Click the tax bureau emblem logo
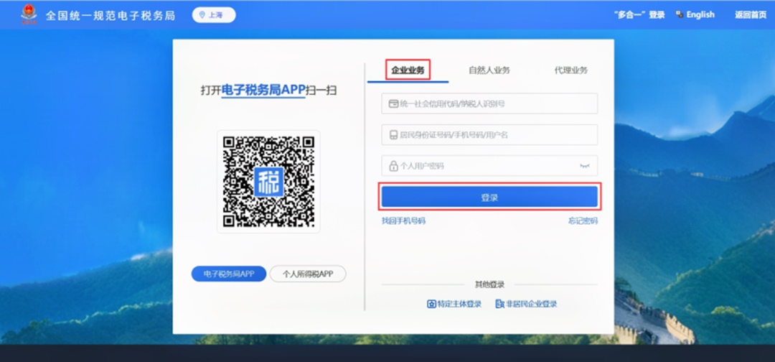Viewport: 775px width, 362px height. click(29, 14)
